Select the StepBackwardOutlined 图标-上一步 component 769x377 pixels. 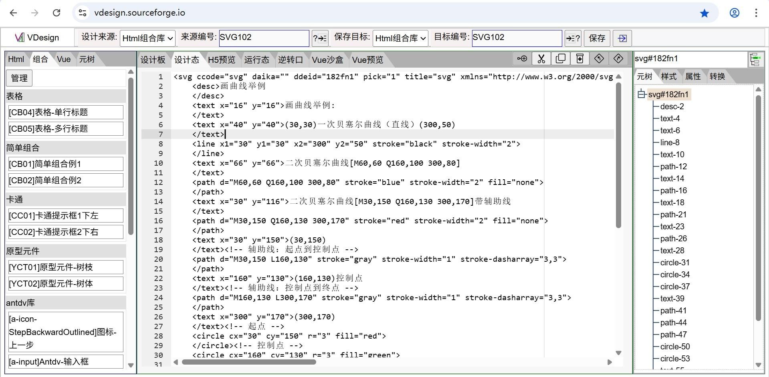[x=65, y=332]
